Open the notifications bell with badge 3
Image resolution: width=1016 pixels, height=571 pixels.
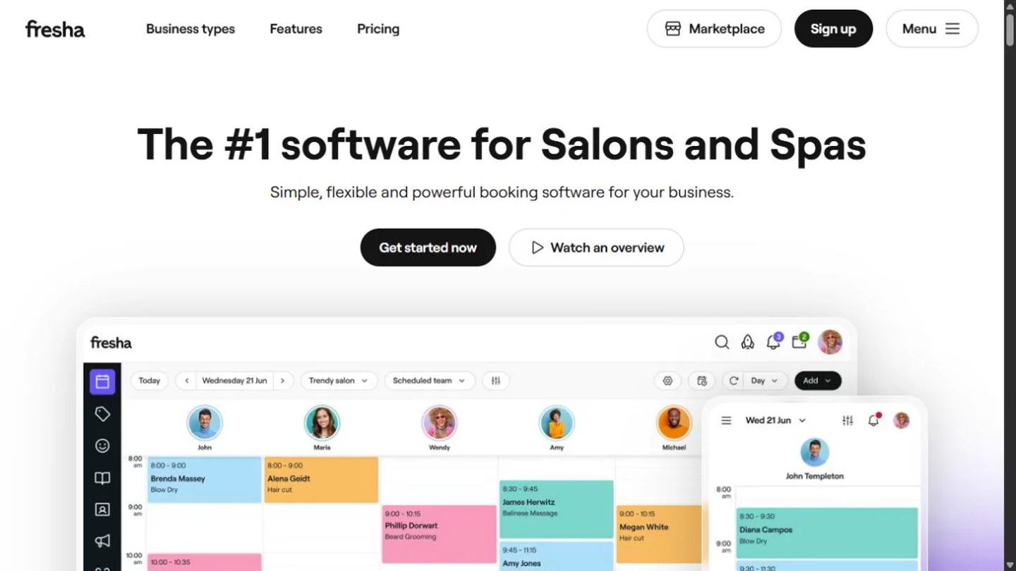click(774, 342)
